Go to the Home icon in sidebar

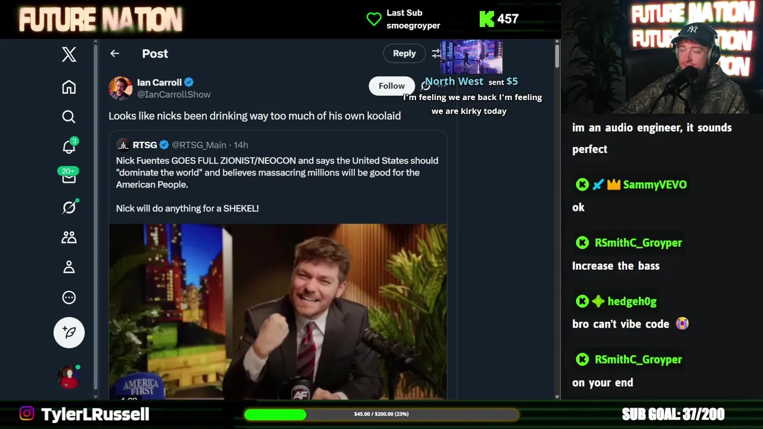point(69,87)
